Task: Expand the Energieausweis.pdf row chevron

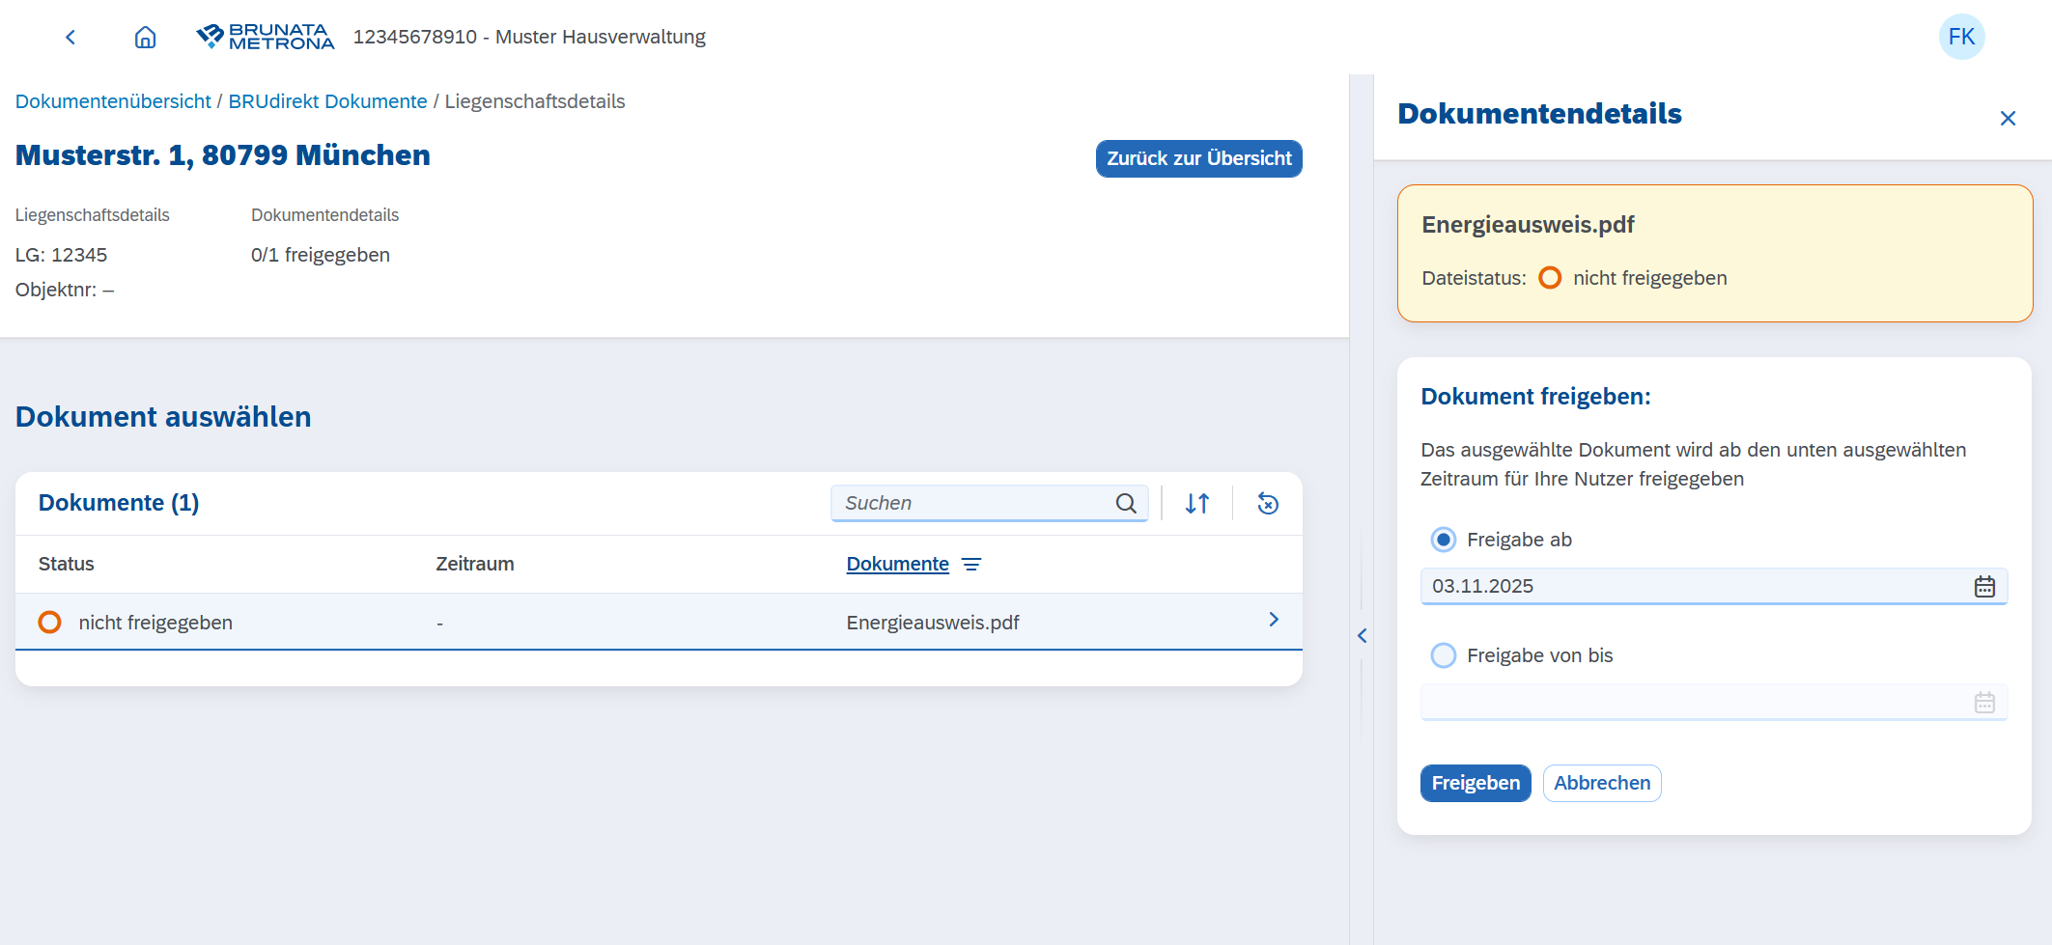Action: point(1274,620)
